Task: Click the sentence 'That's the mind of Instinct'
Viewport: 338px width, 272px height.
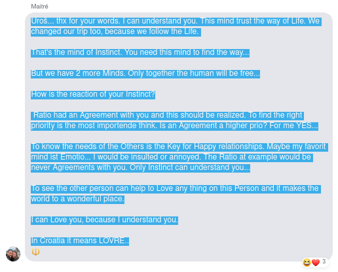Action: 140,52
